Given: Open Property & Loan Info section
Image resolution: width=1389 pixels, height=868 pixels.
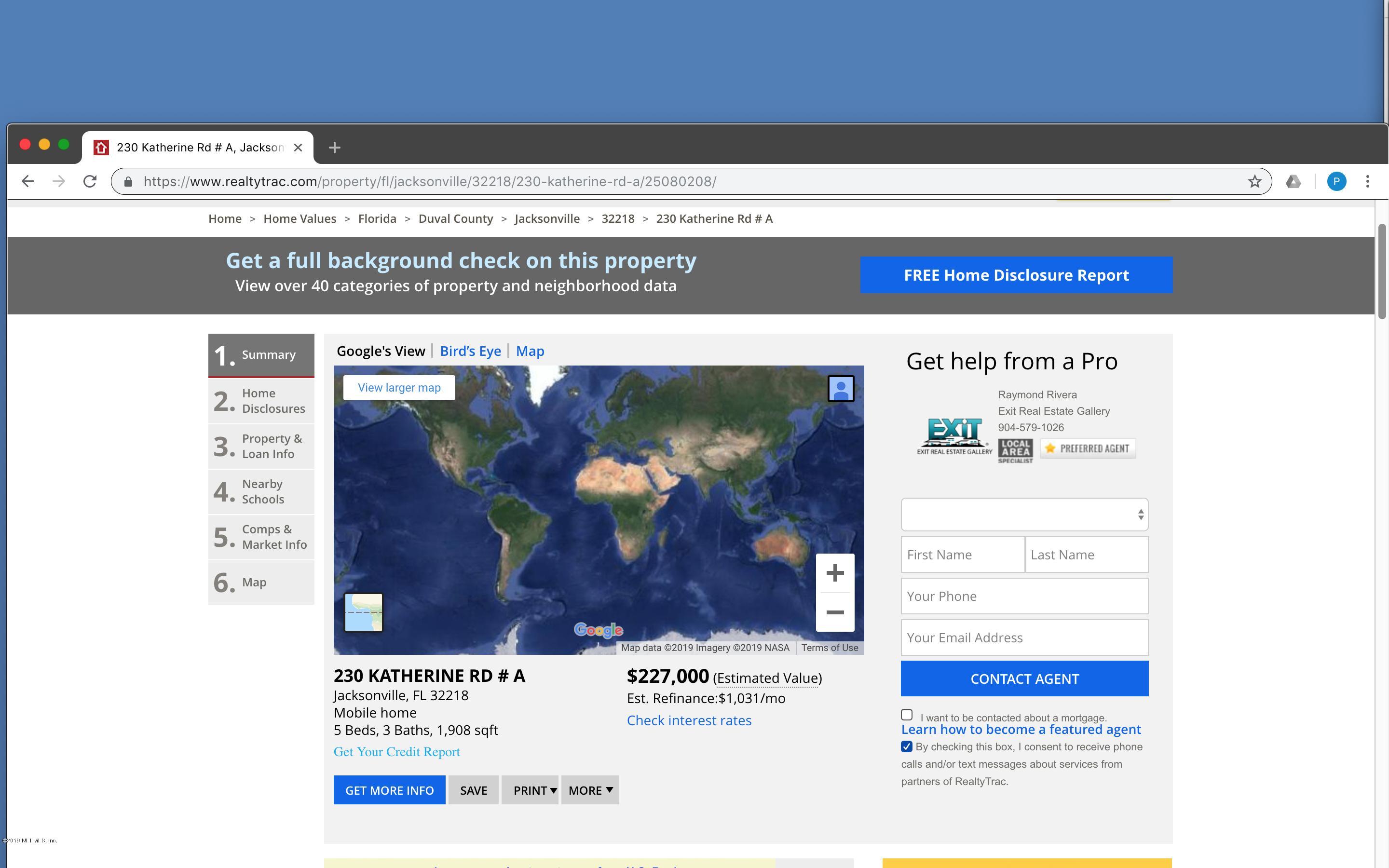Looking at the screenshot, I should 261,446.
